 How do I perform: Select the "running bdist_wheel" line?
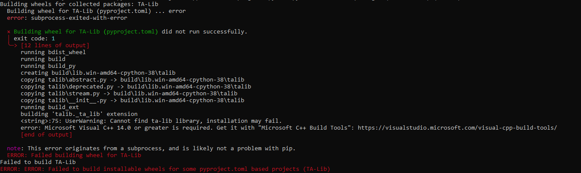pos(53,52)
